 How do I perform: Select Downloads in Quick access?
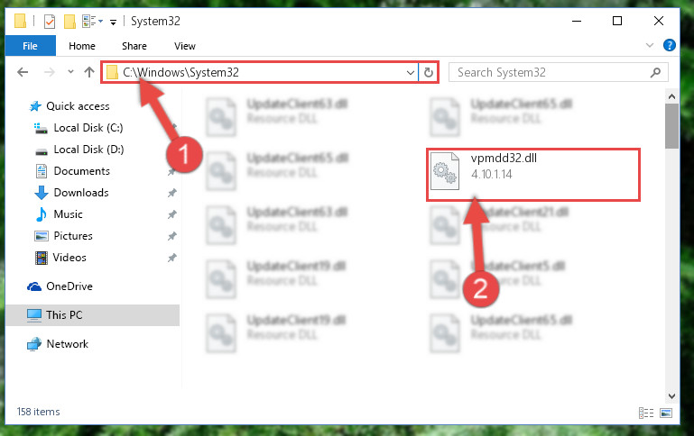(x=81, y=193)
